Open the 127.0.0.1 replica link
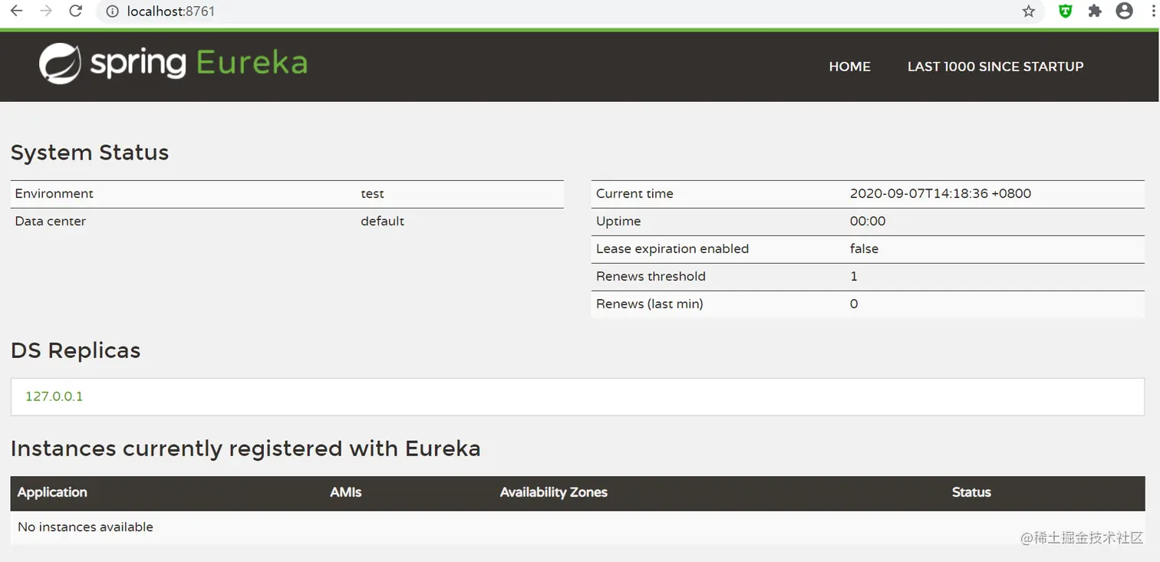 [54, 396]
